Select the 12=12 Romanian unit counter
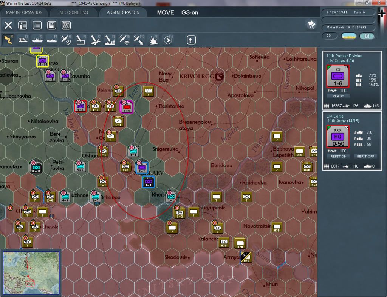This screenshot has width=387, height=297. [36, 167]
